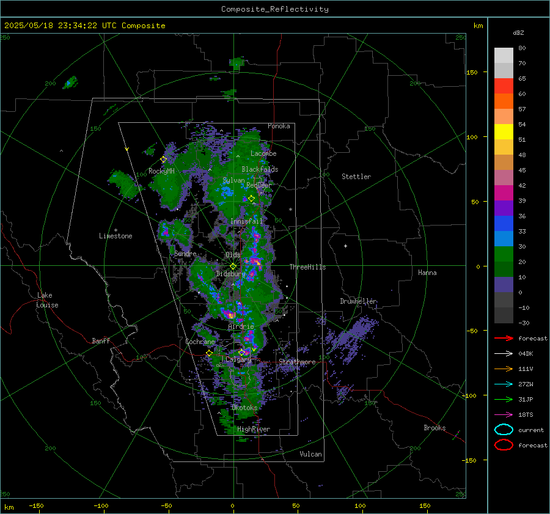Click the magenta 18TS arrow icon
The height and width of the screenshot is (514, 550).
coord(504,415)
